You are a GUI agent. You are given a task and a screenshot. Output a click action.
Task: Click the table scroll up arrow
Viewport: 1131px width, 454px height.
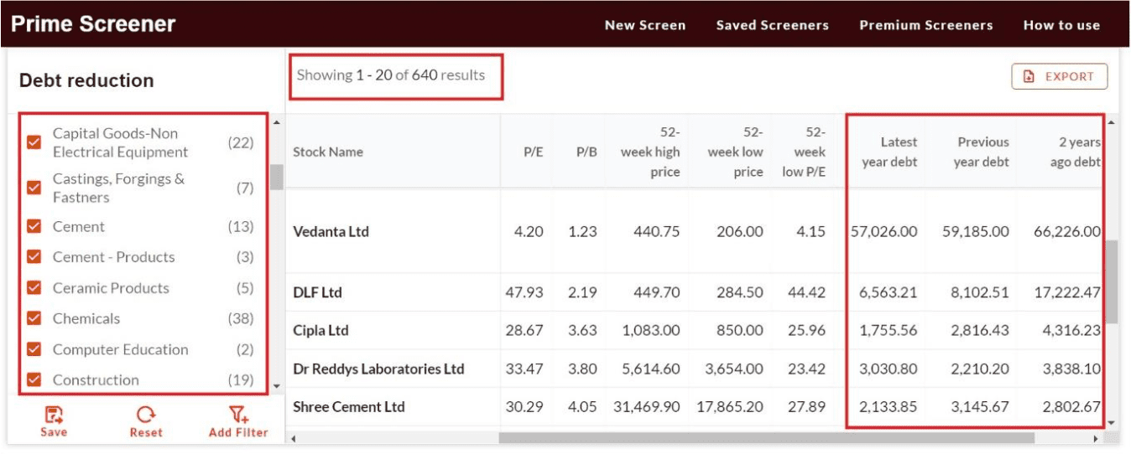pyautogui.click(x=1113, y=123)
